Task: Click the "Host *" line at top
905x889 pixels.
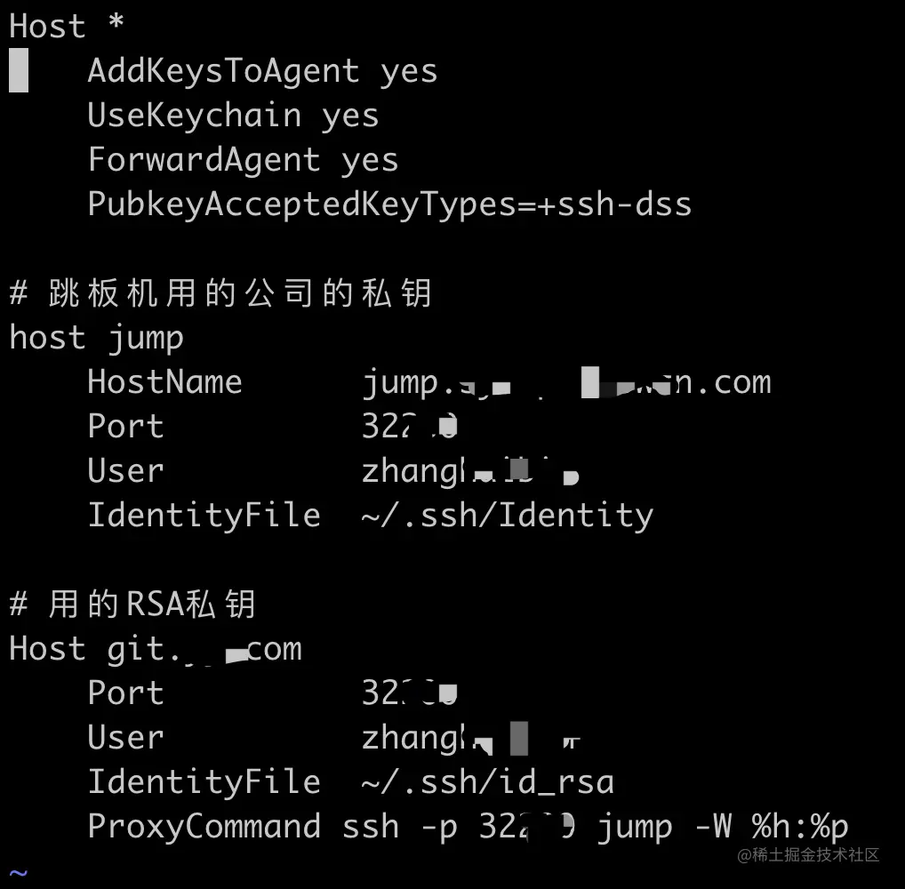Action: [67, 26]
